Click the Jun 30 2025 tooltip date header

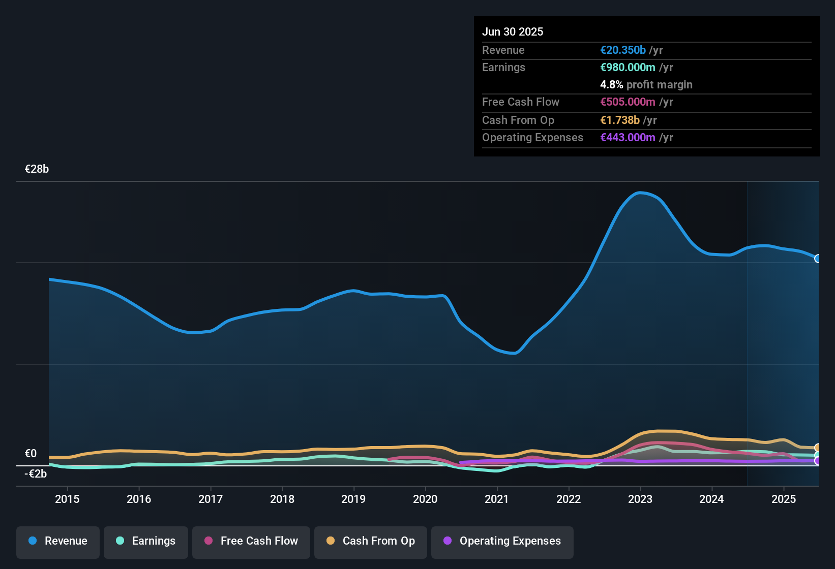coord(513,31)
